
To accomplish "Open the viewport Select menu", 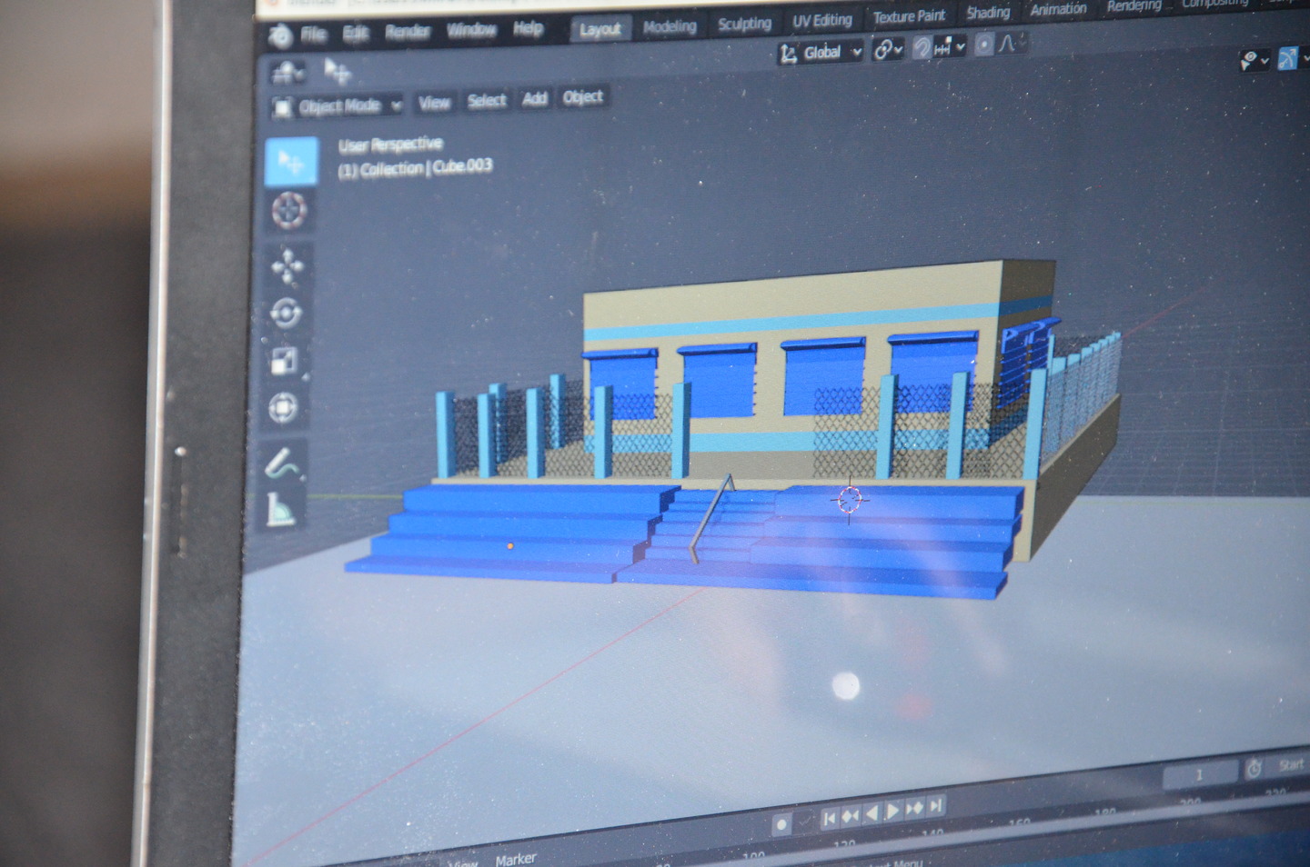I will coord(487,101).
